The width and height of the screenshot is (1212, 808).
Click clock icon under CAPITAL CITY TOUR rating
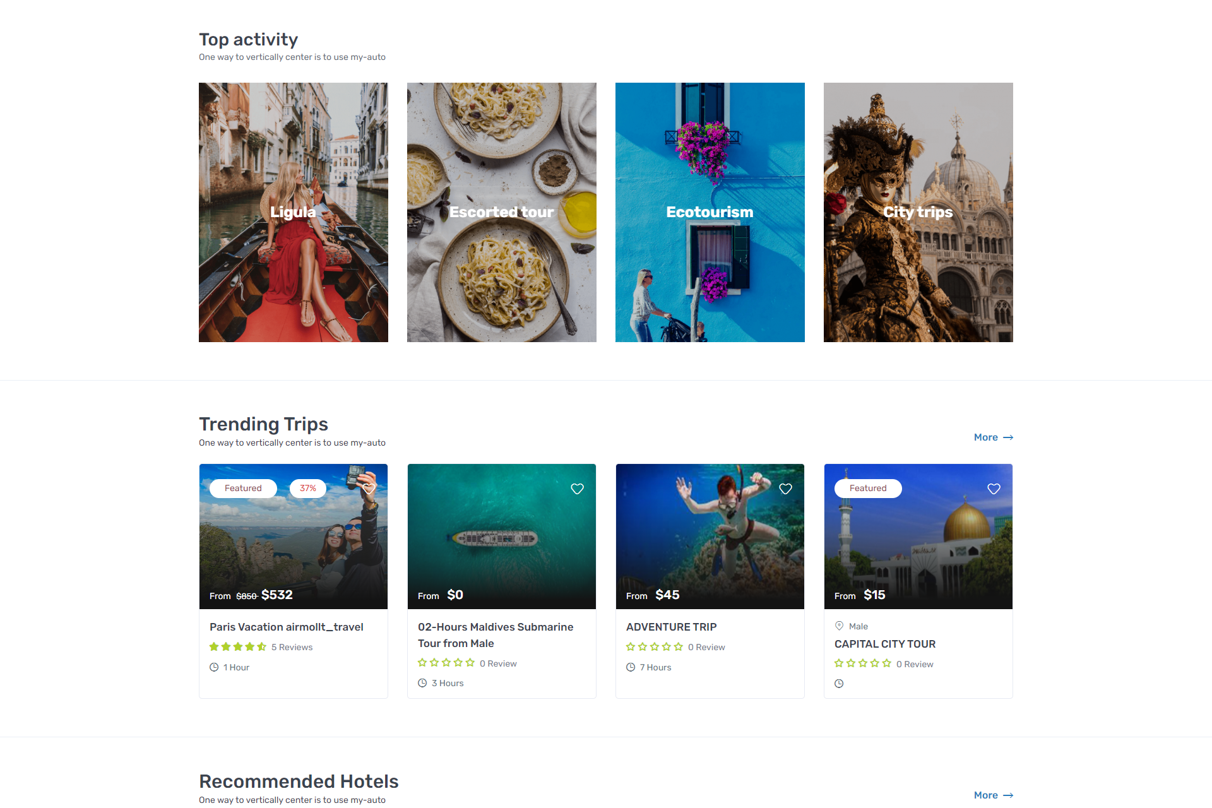(x=839, y=684)
